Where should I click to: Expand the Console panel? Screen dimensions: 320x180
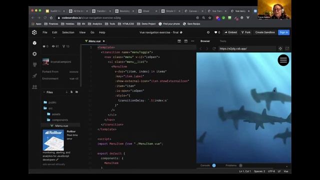click(205, 165)
